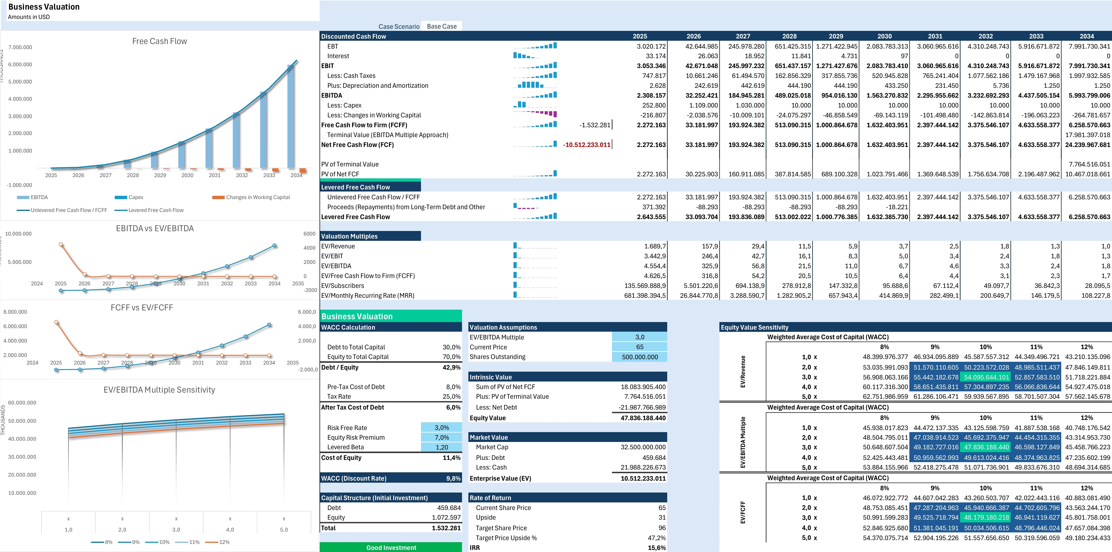This screenshot has height=552, width=1112.
Task: Click the Depreciation and Amortization sparkline
Action: [x=535, y=86]
